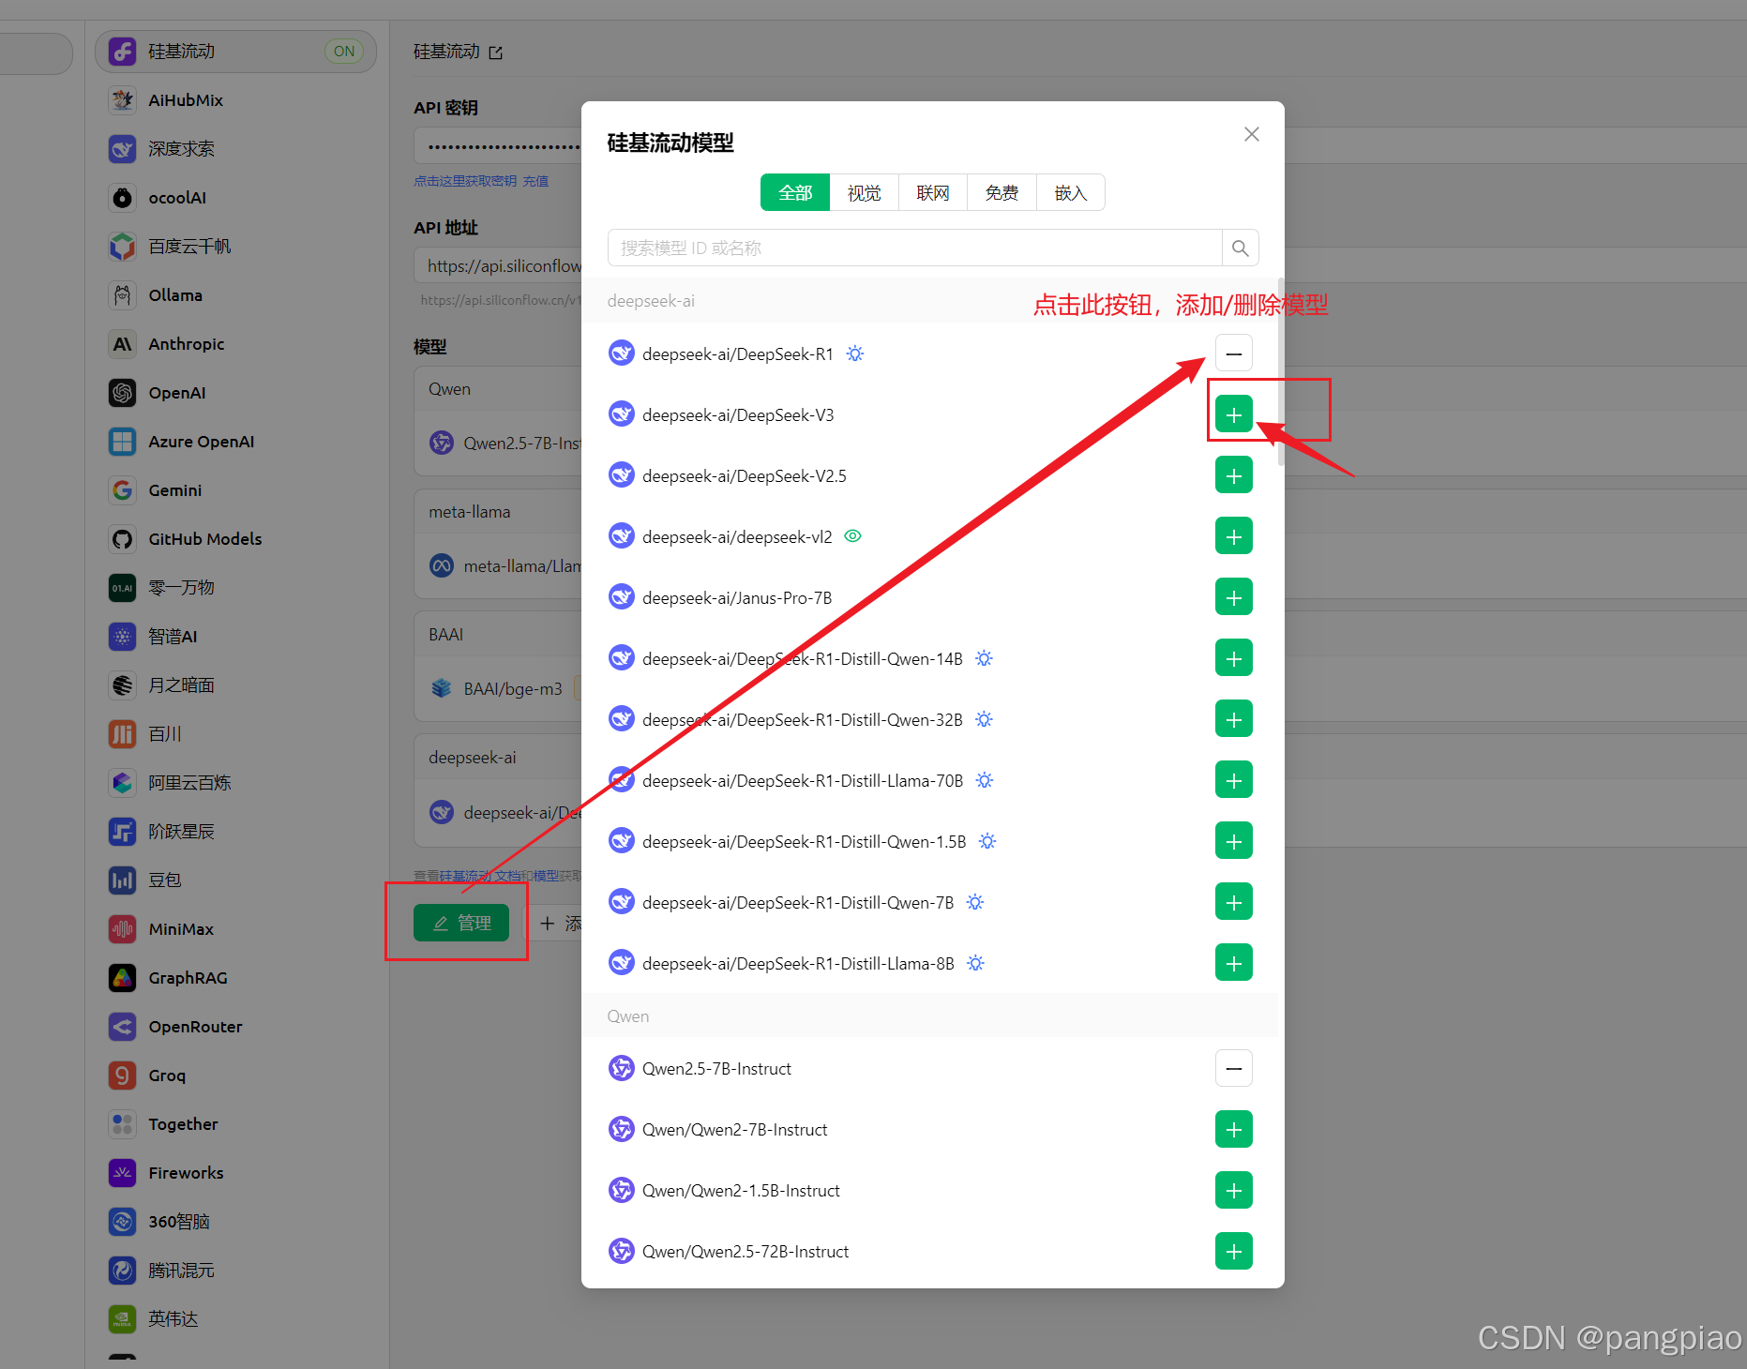Open Anthropic provider settings
The height and width of the screenshot is (1369, 1747).
(234, 344)
